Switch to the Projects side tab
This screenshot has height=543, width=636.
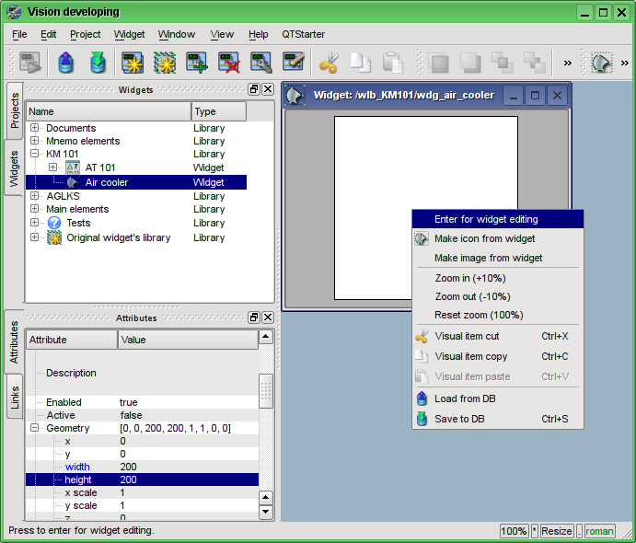point(15,110)
